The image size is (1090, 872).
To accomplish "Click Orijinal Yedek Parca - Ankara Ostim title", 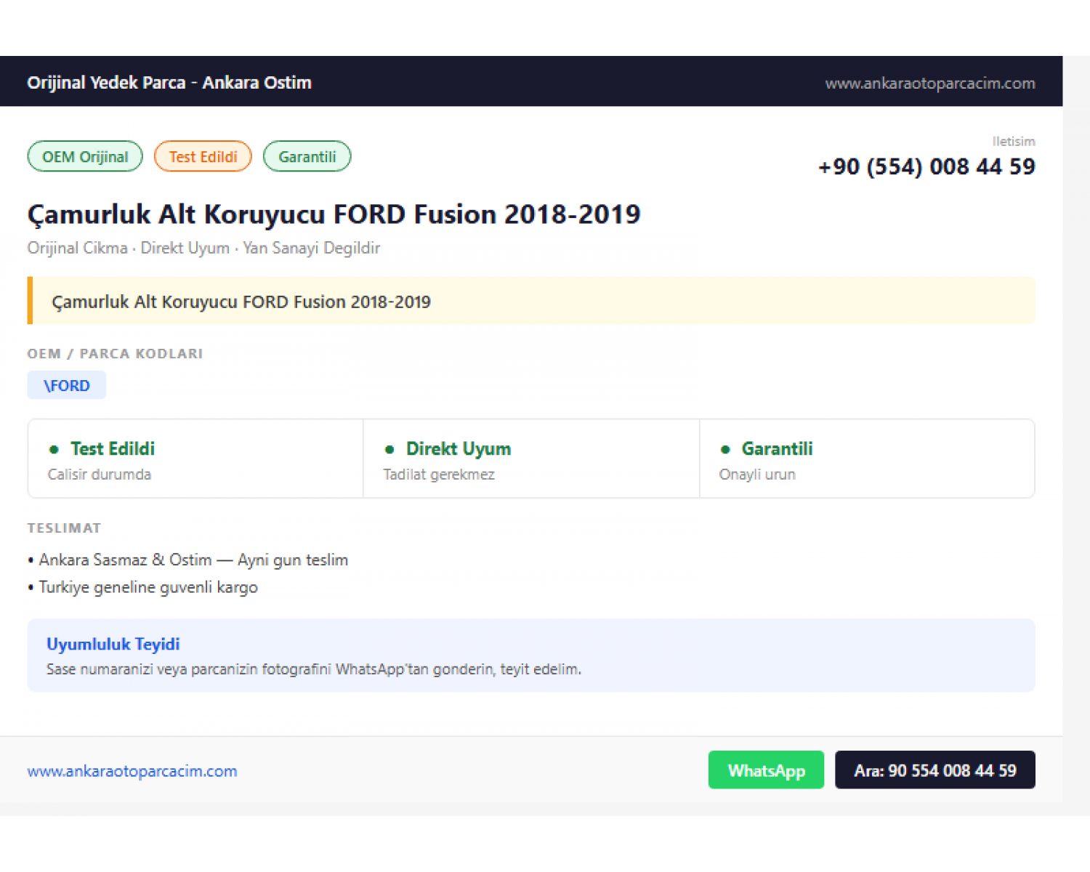I will tap(169, 82).
